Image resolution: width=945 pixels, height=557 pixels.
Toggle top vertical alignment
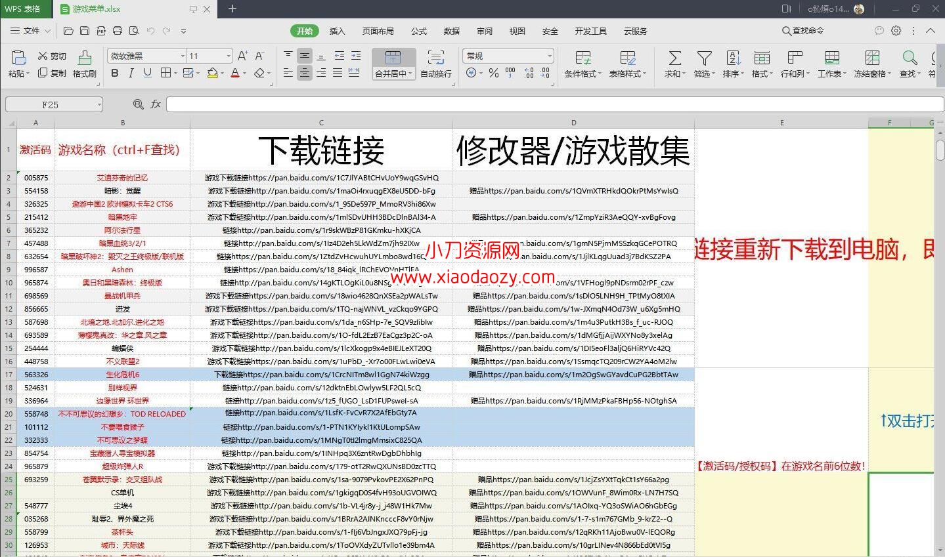[288, 56]
